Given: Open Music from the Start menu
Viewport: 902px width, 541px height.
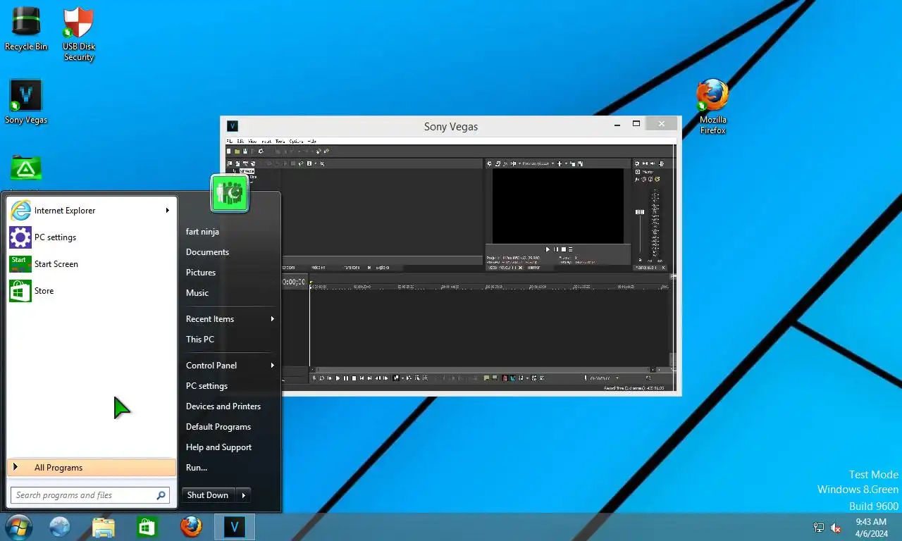Looking at the screenshot, I should pos(197,293).
